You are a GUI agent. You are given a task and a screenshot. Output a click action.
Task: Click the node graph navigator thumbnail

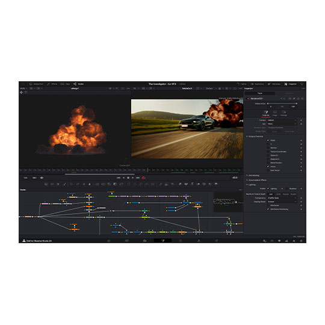(228, 202)
